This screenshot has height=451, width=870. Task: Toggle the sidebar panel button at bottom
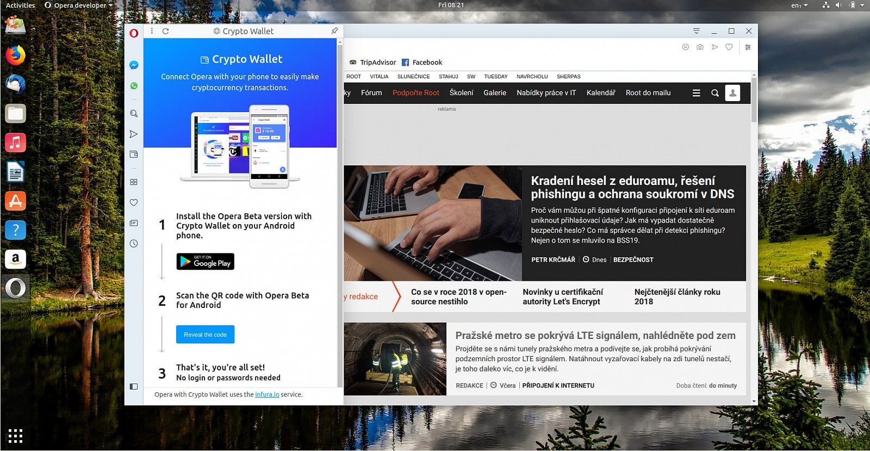click(134, 386)
